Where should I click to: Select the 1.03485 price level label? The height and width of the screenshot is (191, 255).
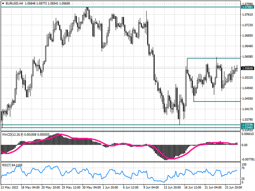pos(247,128)
